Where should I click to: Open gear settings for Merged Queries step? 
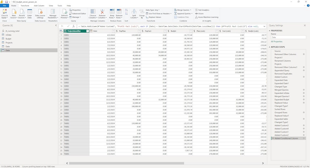[304, 90]
